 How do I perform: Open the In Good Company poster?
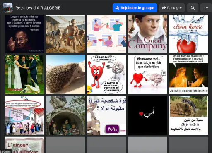tap(147, 34)
